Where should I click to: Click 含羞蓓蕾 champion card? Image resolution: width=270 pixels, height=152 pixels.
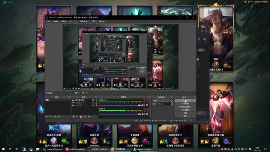pyautogui.click(x=135, y=136)
